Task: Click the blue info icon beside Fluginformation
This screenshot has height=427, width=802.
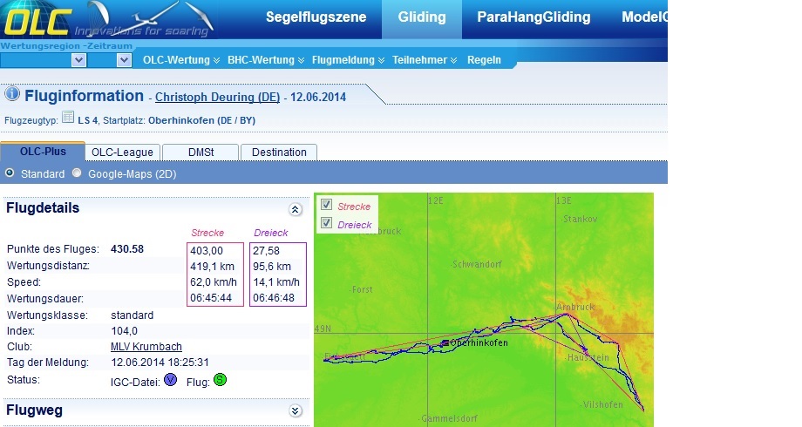Action: tap(12, 94)
